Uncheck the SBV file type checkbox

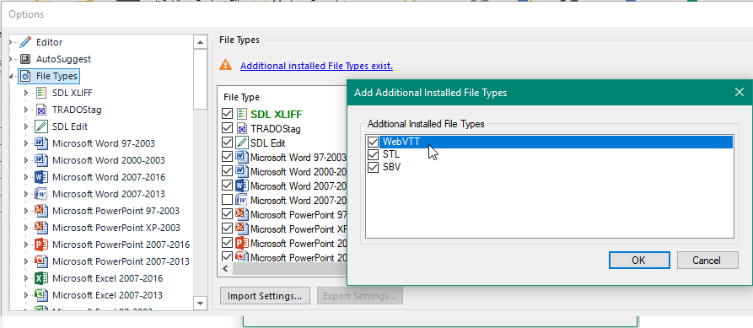[373, 168]
